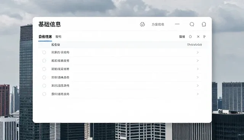This screenshot has height=140, width=244.
Task: Select the radio button of the second list row
Action: 44,61
